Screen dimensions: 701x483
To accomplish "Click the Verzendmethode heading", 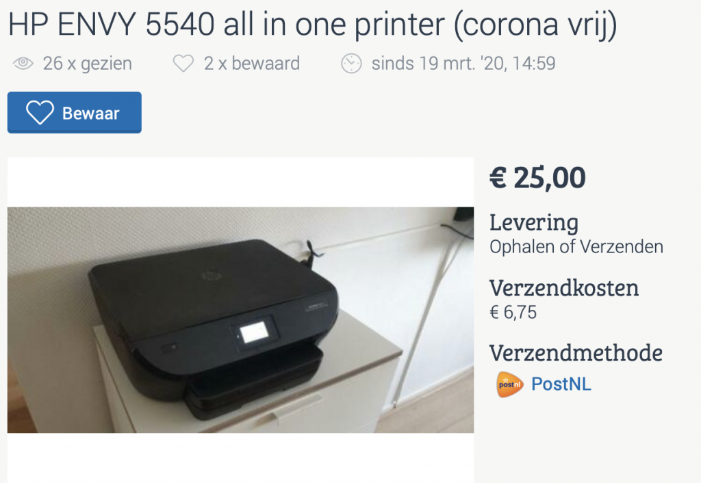I will click(576, 352).
